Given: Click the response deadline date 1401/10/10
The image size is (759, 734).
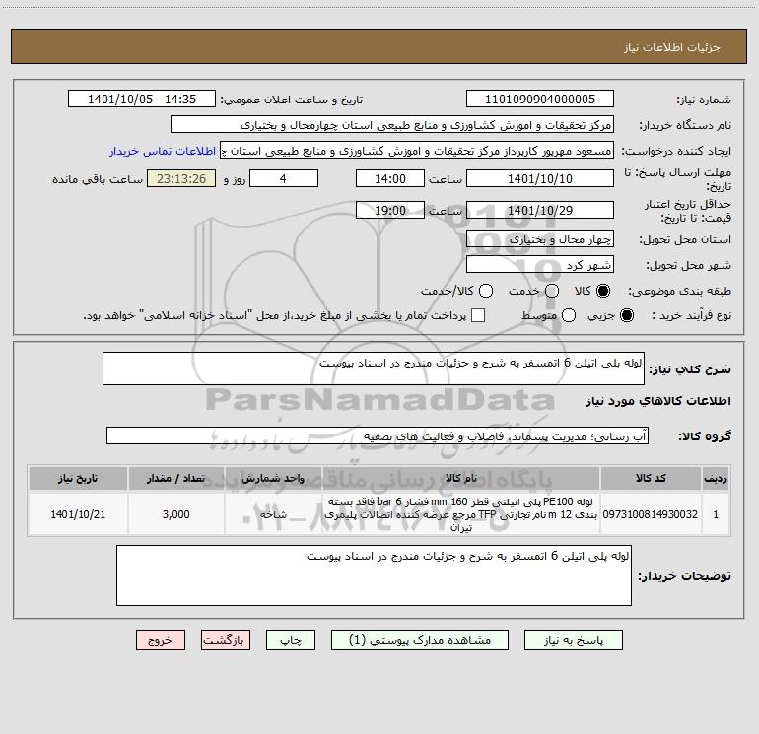Looking at the screenshot, I should click(x=540, y=179).
